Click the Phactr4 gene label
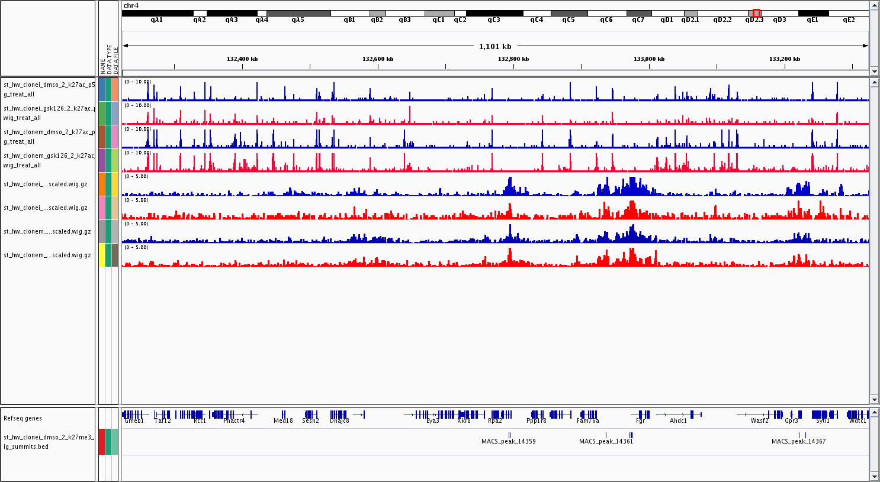 [234, 421]
